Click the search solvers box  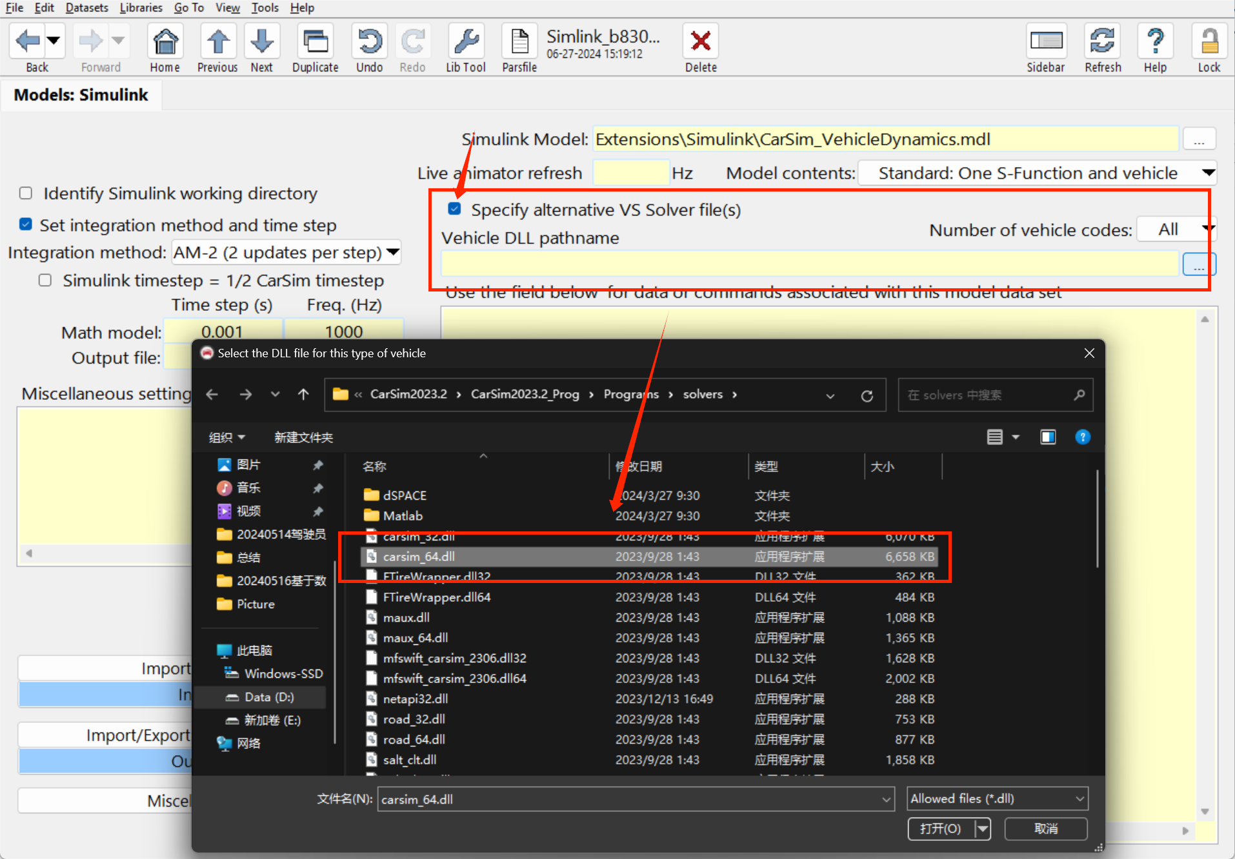coord(995,395)
